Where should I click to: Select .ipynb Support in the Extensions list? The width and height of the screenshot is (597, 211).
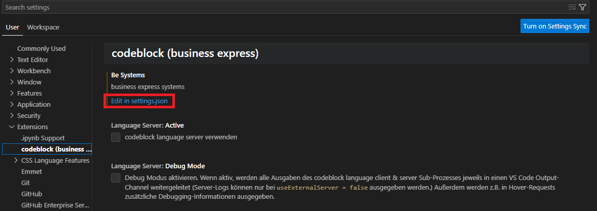click(43, 138)
